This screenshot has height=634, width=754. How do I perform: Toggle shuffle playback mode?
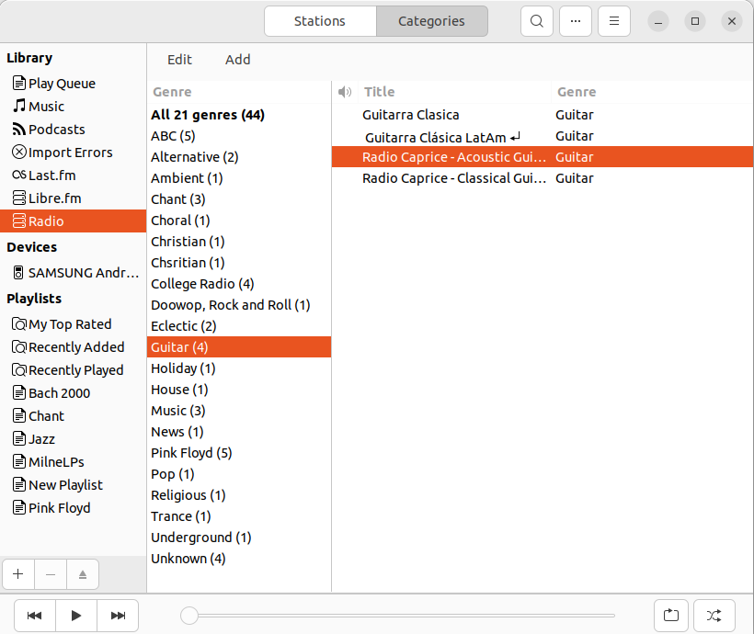coord(714,616)
